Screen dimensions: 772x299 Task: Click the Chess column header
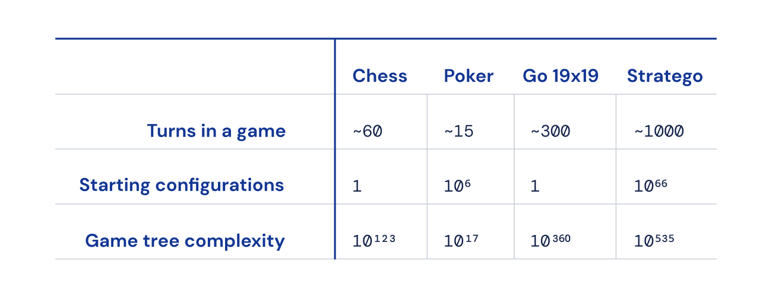[x=379, y=76]
